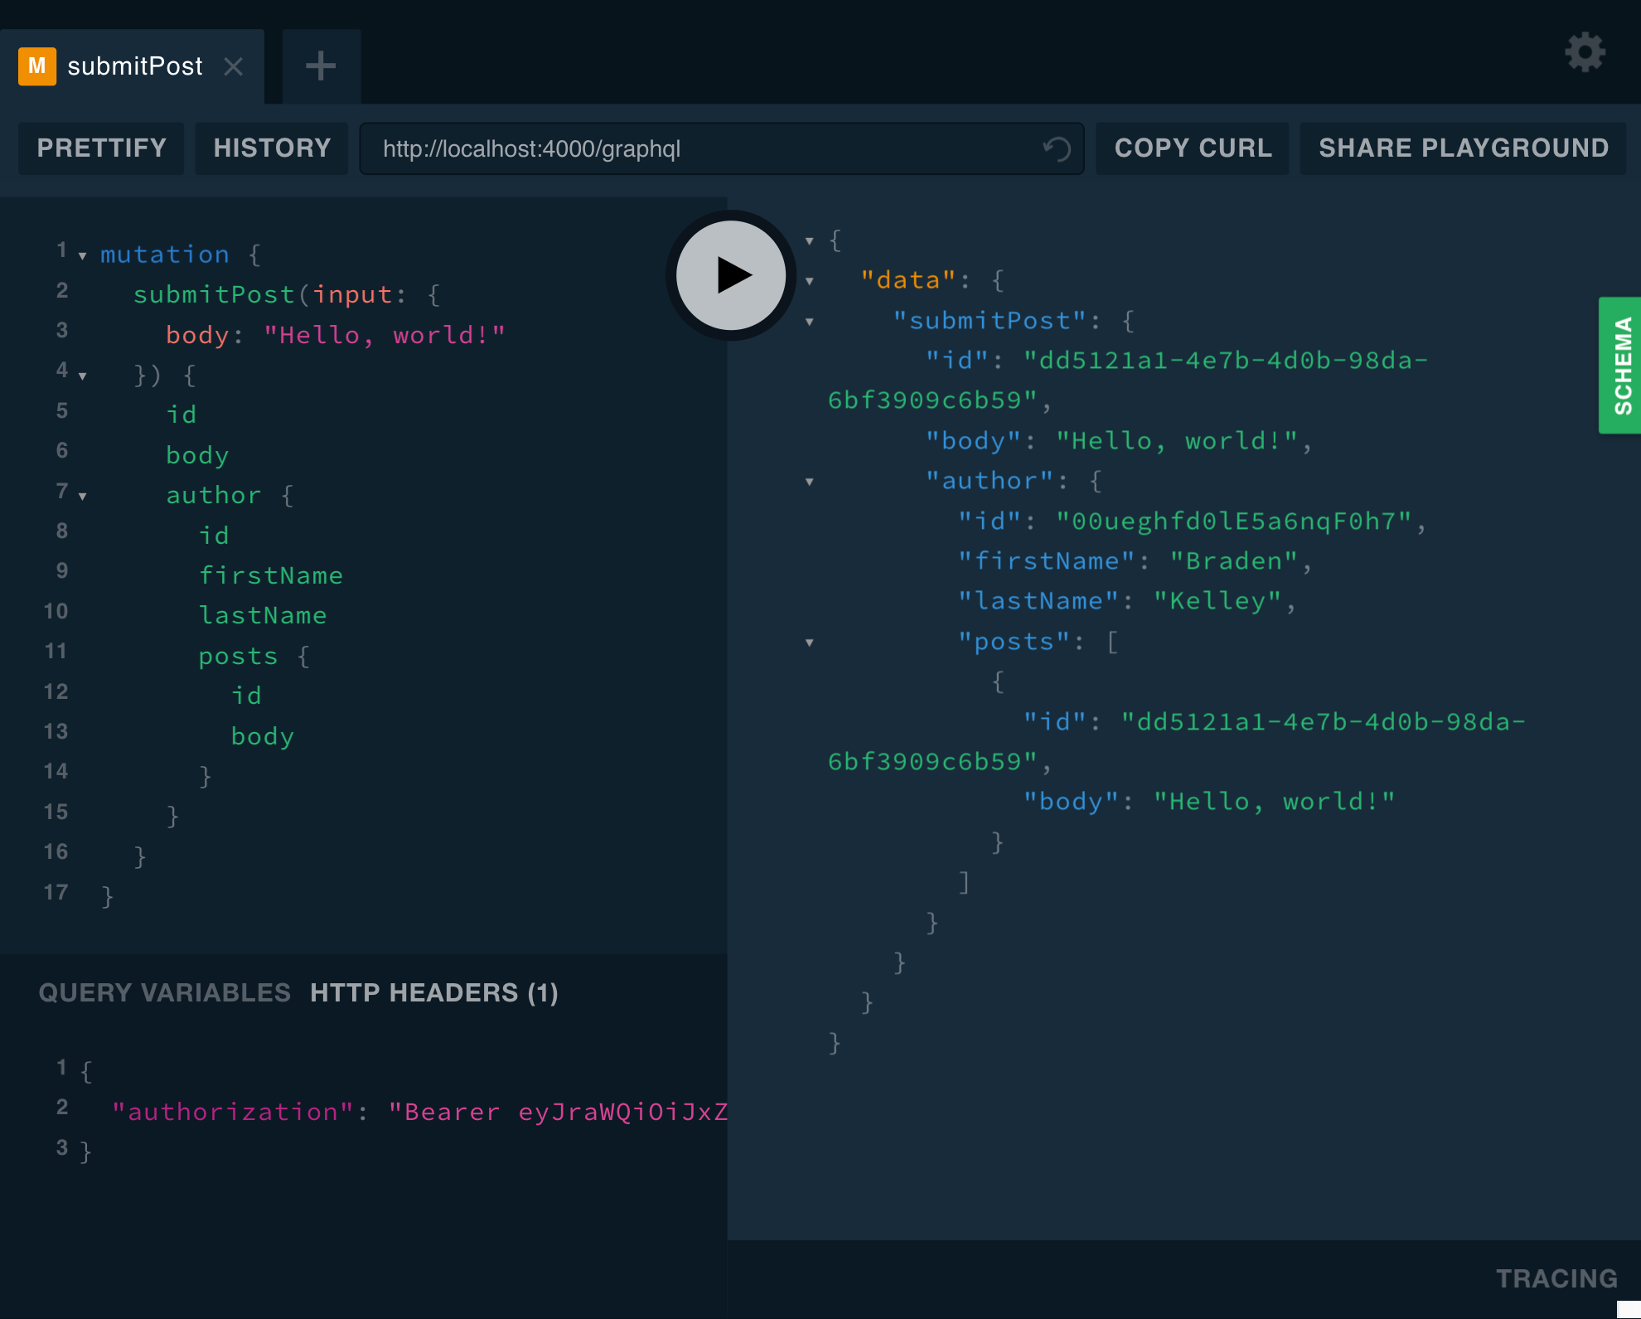
Task: Click the reset URL arrow icon
Action: pyautogui.click(x=1058, y=148)
